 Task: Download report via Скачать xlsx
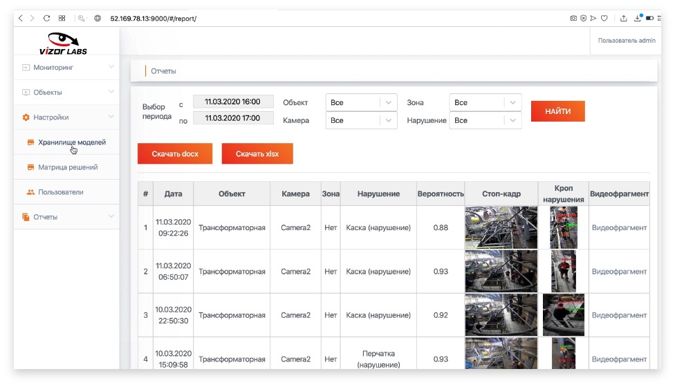click(257, 154)
